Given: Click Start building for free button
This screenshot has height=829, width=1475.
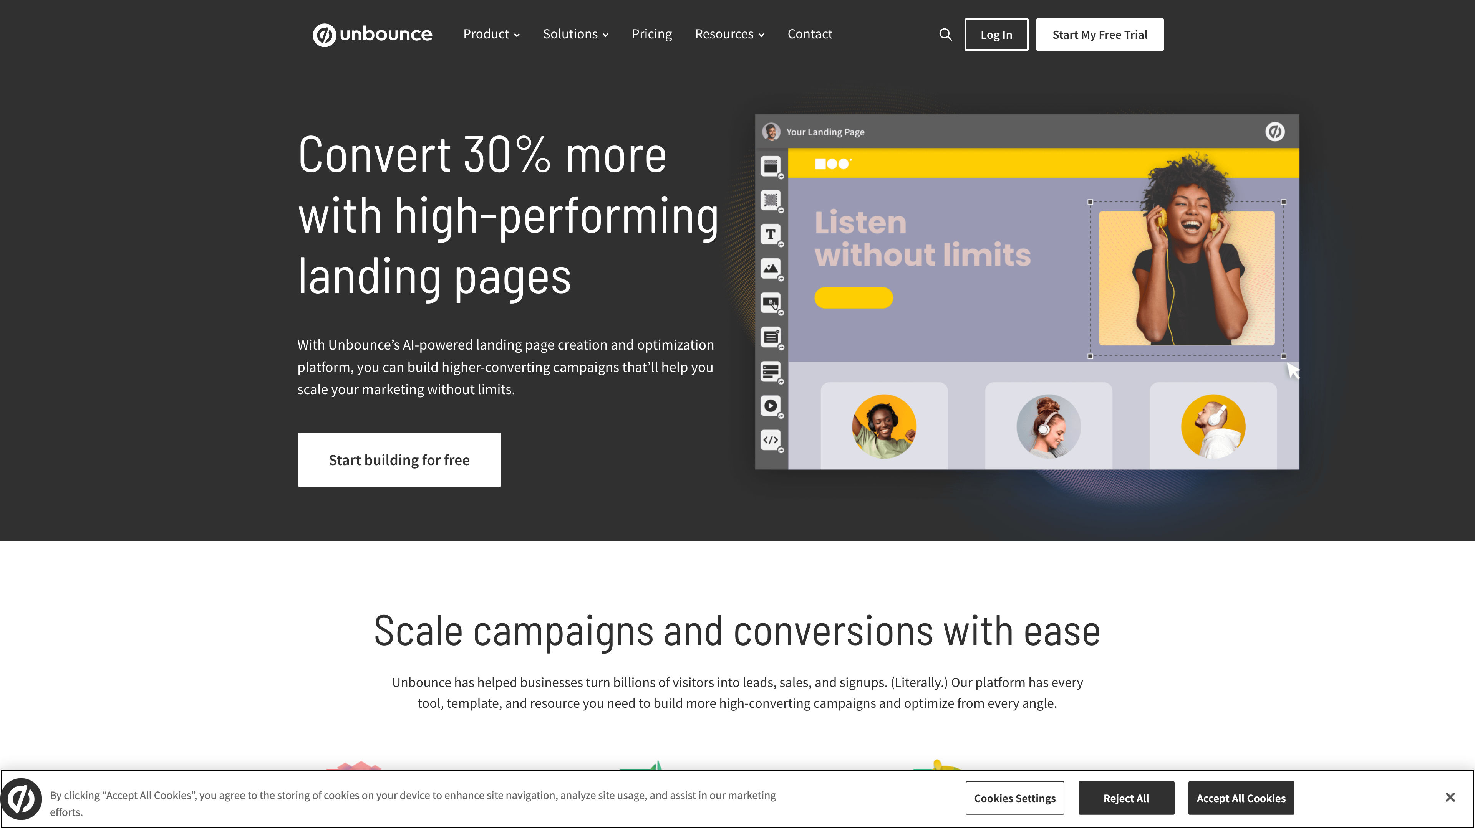Looking at the screenshot, I should click(x=399, y=459).
